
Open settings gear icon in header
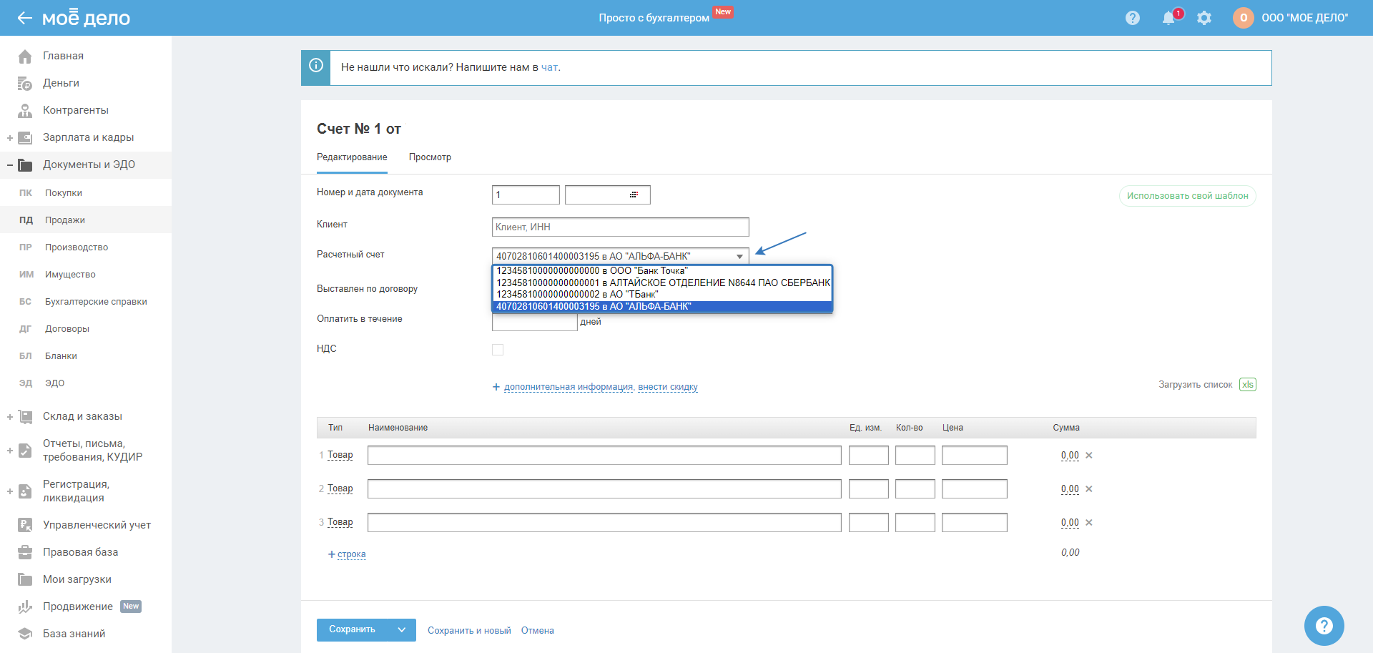point(1204,18)
